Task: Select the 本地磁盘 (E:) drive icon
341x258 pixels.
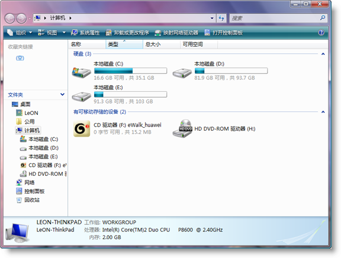Action: (81, 96)
